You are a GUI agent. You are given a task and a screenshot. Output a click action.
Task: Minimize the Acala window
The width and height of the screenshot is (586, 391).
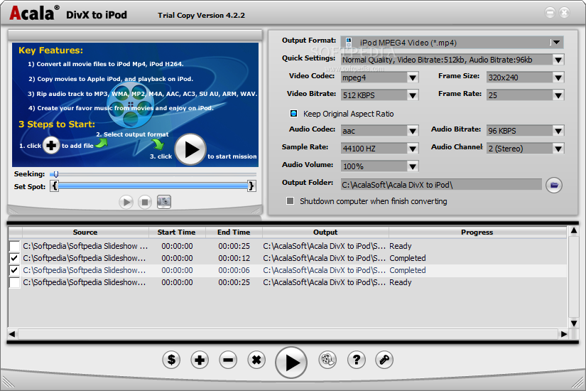coord(550,13)
